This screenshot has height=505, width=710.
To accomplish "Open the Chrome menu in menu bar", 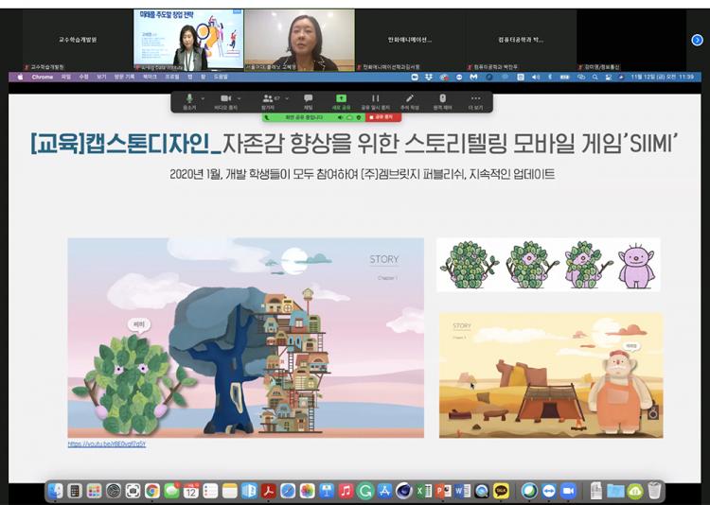I will click(x=43, y=77).
